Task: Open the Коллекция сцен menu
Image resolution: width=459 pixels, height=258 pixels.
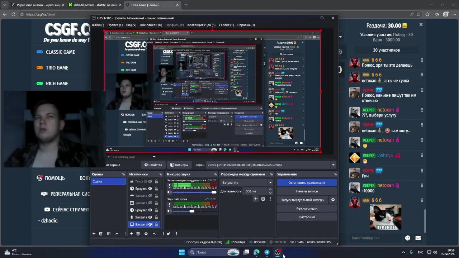Action: point(201,25)
